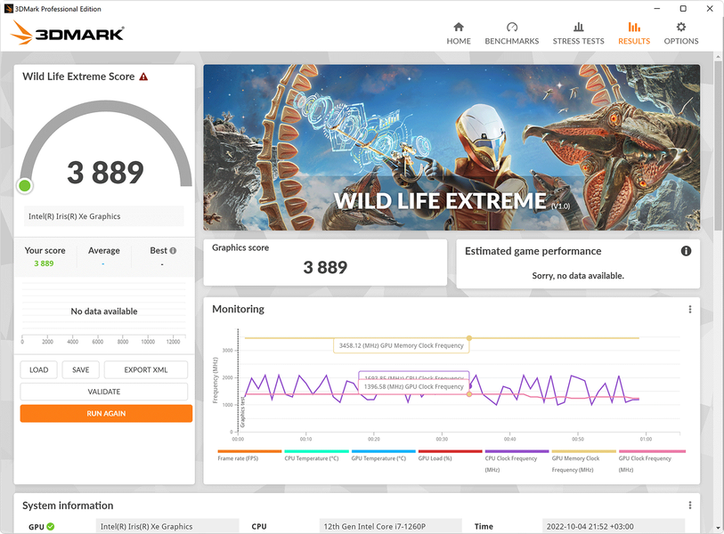This screenshot has height=534, width=724.
Task: Click the Time value 2022-10-04 21:52
Action: tap(614, 526)
